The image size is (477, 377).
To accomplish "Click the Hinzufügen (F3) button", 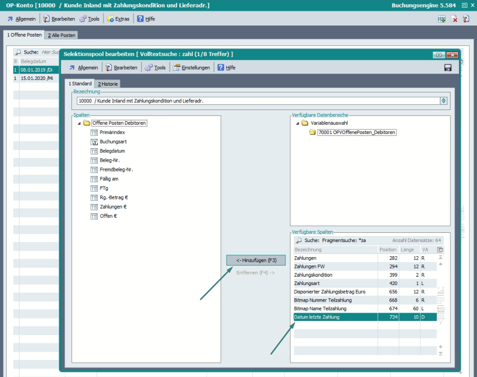I will (256, 260).
